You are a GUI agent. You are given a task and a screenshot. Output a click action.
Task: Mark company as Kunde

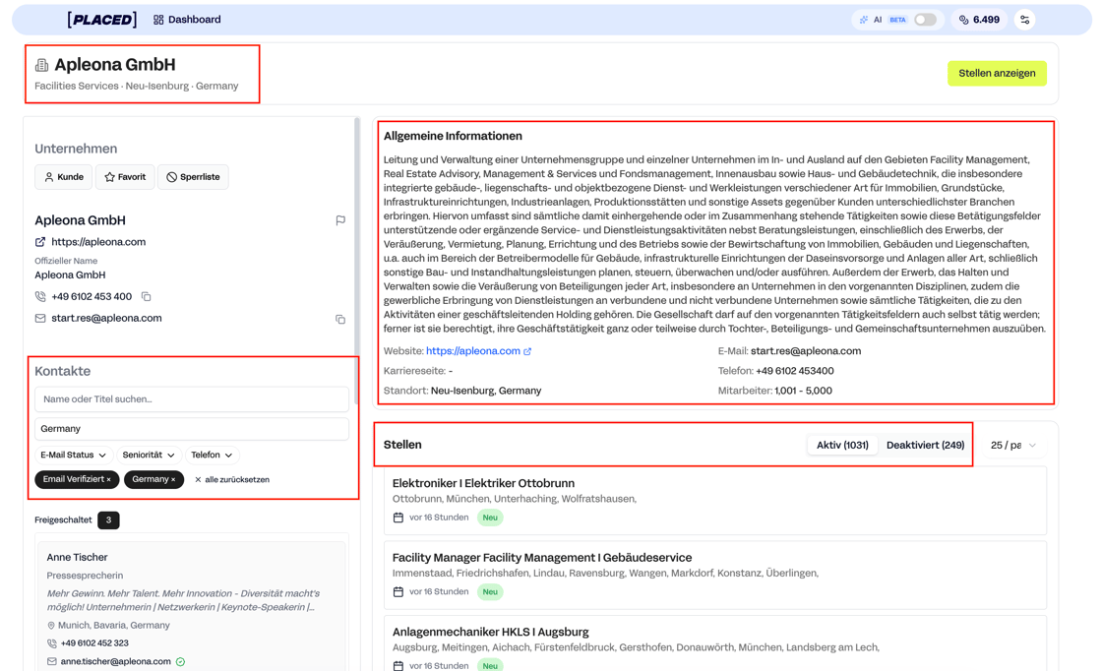pyautogui.click(x=63, y=177)
